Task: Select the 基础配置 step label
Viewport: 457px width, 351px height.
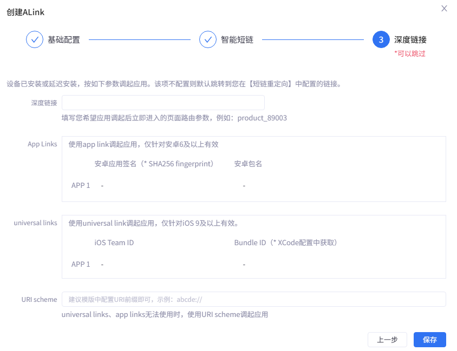Action: coord(64,40)
